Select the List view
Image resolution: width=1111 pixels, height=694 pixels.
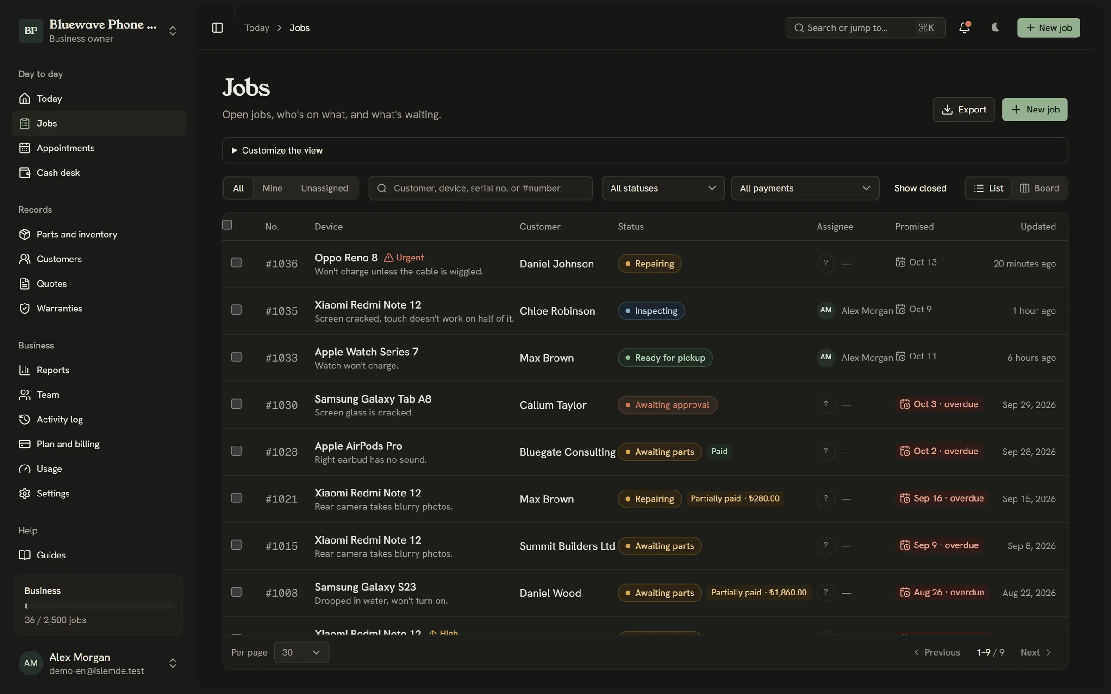click(988, 188)
